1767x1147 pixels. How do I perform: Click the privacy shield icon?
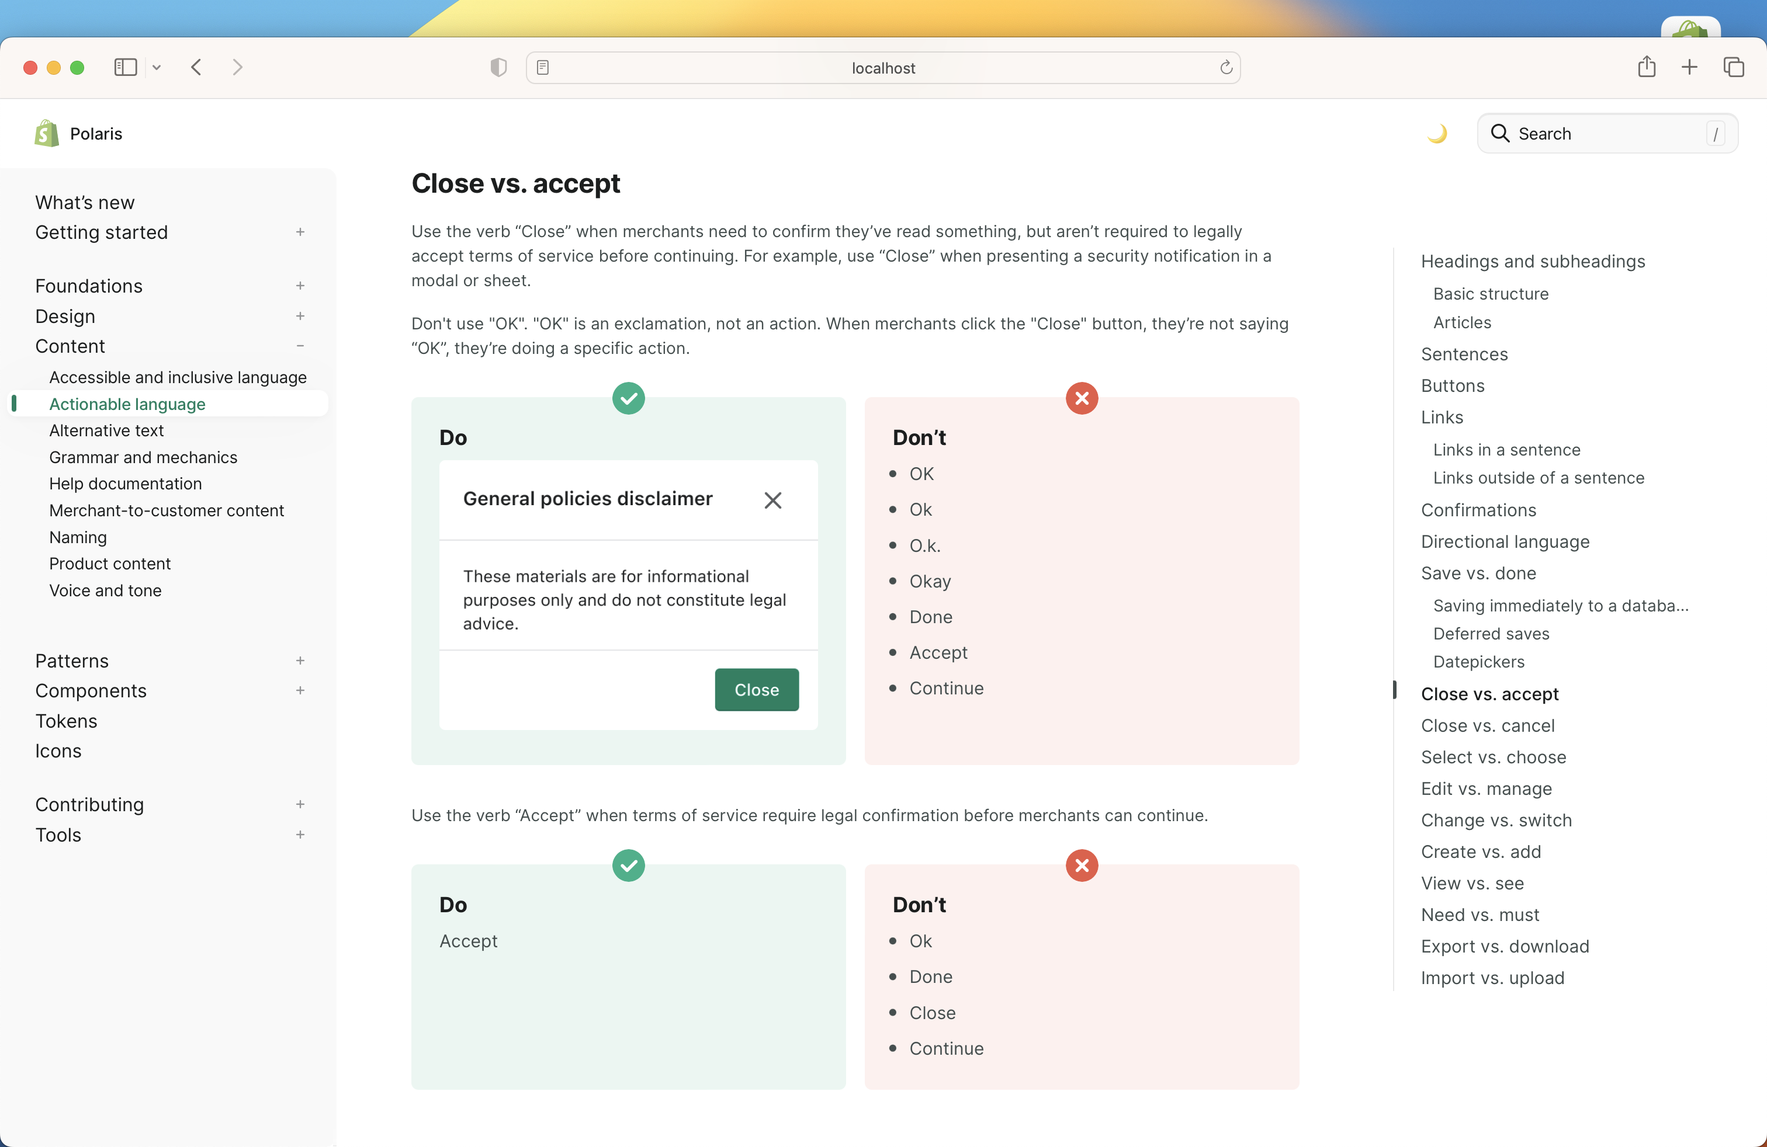[x=498, y=68]
